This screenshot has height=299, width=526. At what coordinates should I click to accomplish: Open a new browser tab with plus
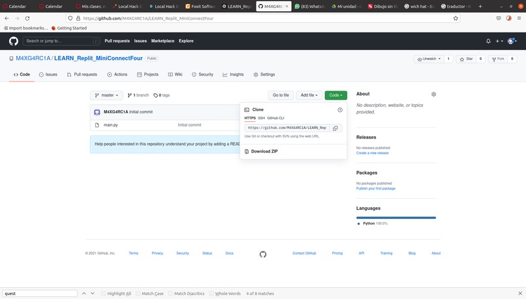coord(480,6)
